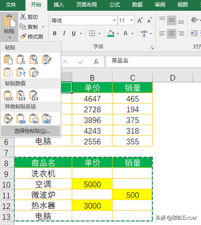Open underline style dropdown arrow
201x225 pixels.
81,33
